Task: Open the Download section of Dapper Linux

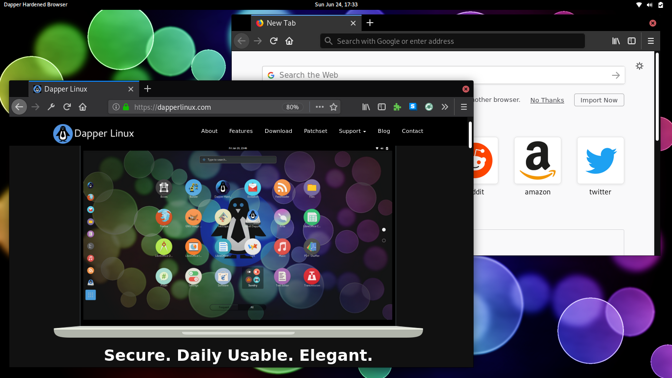Action: point(278,131)
